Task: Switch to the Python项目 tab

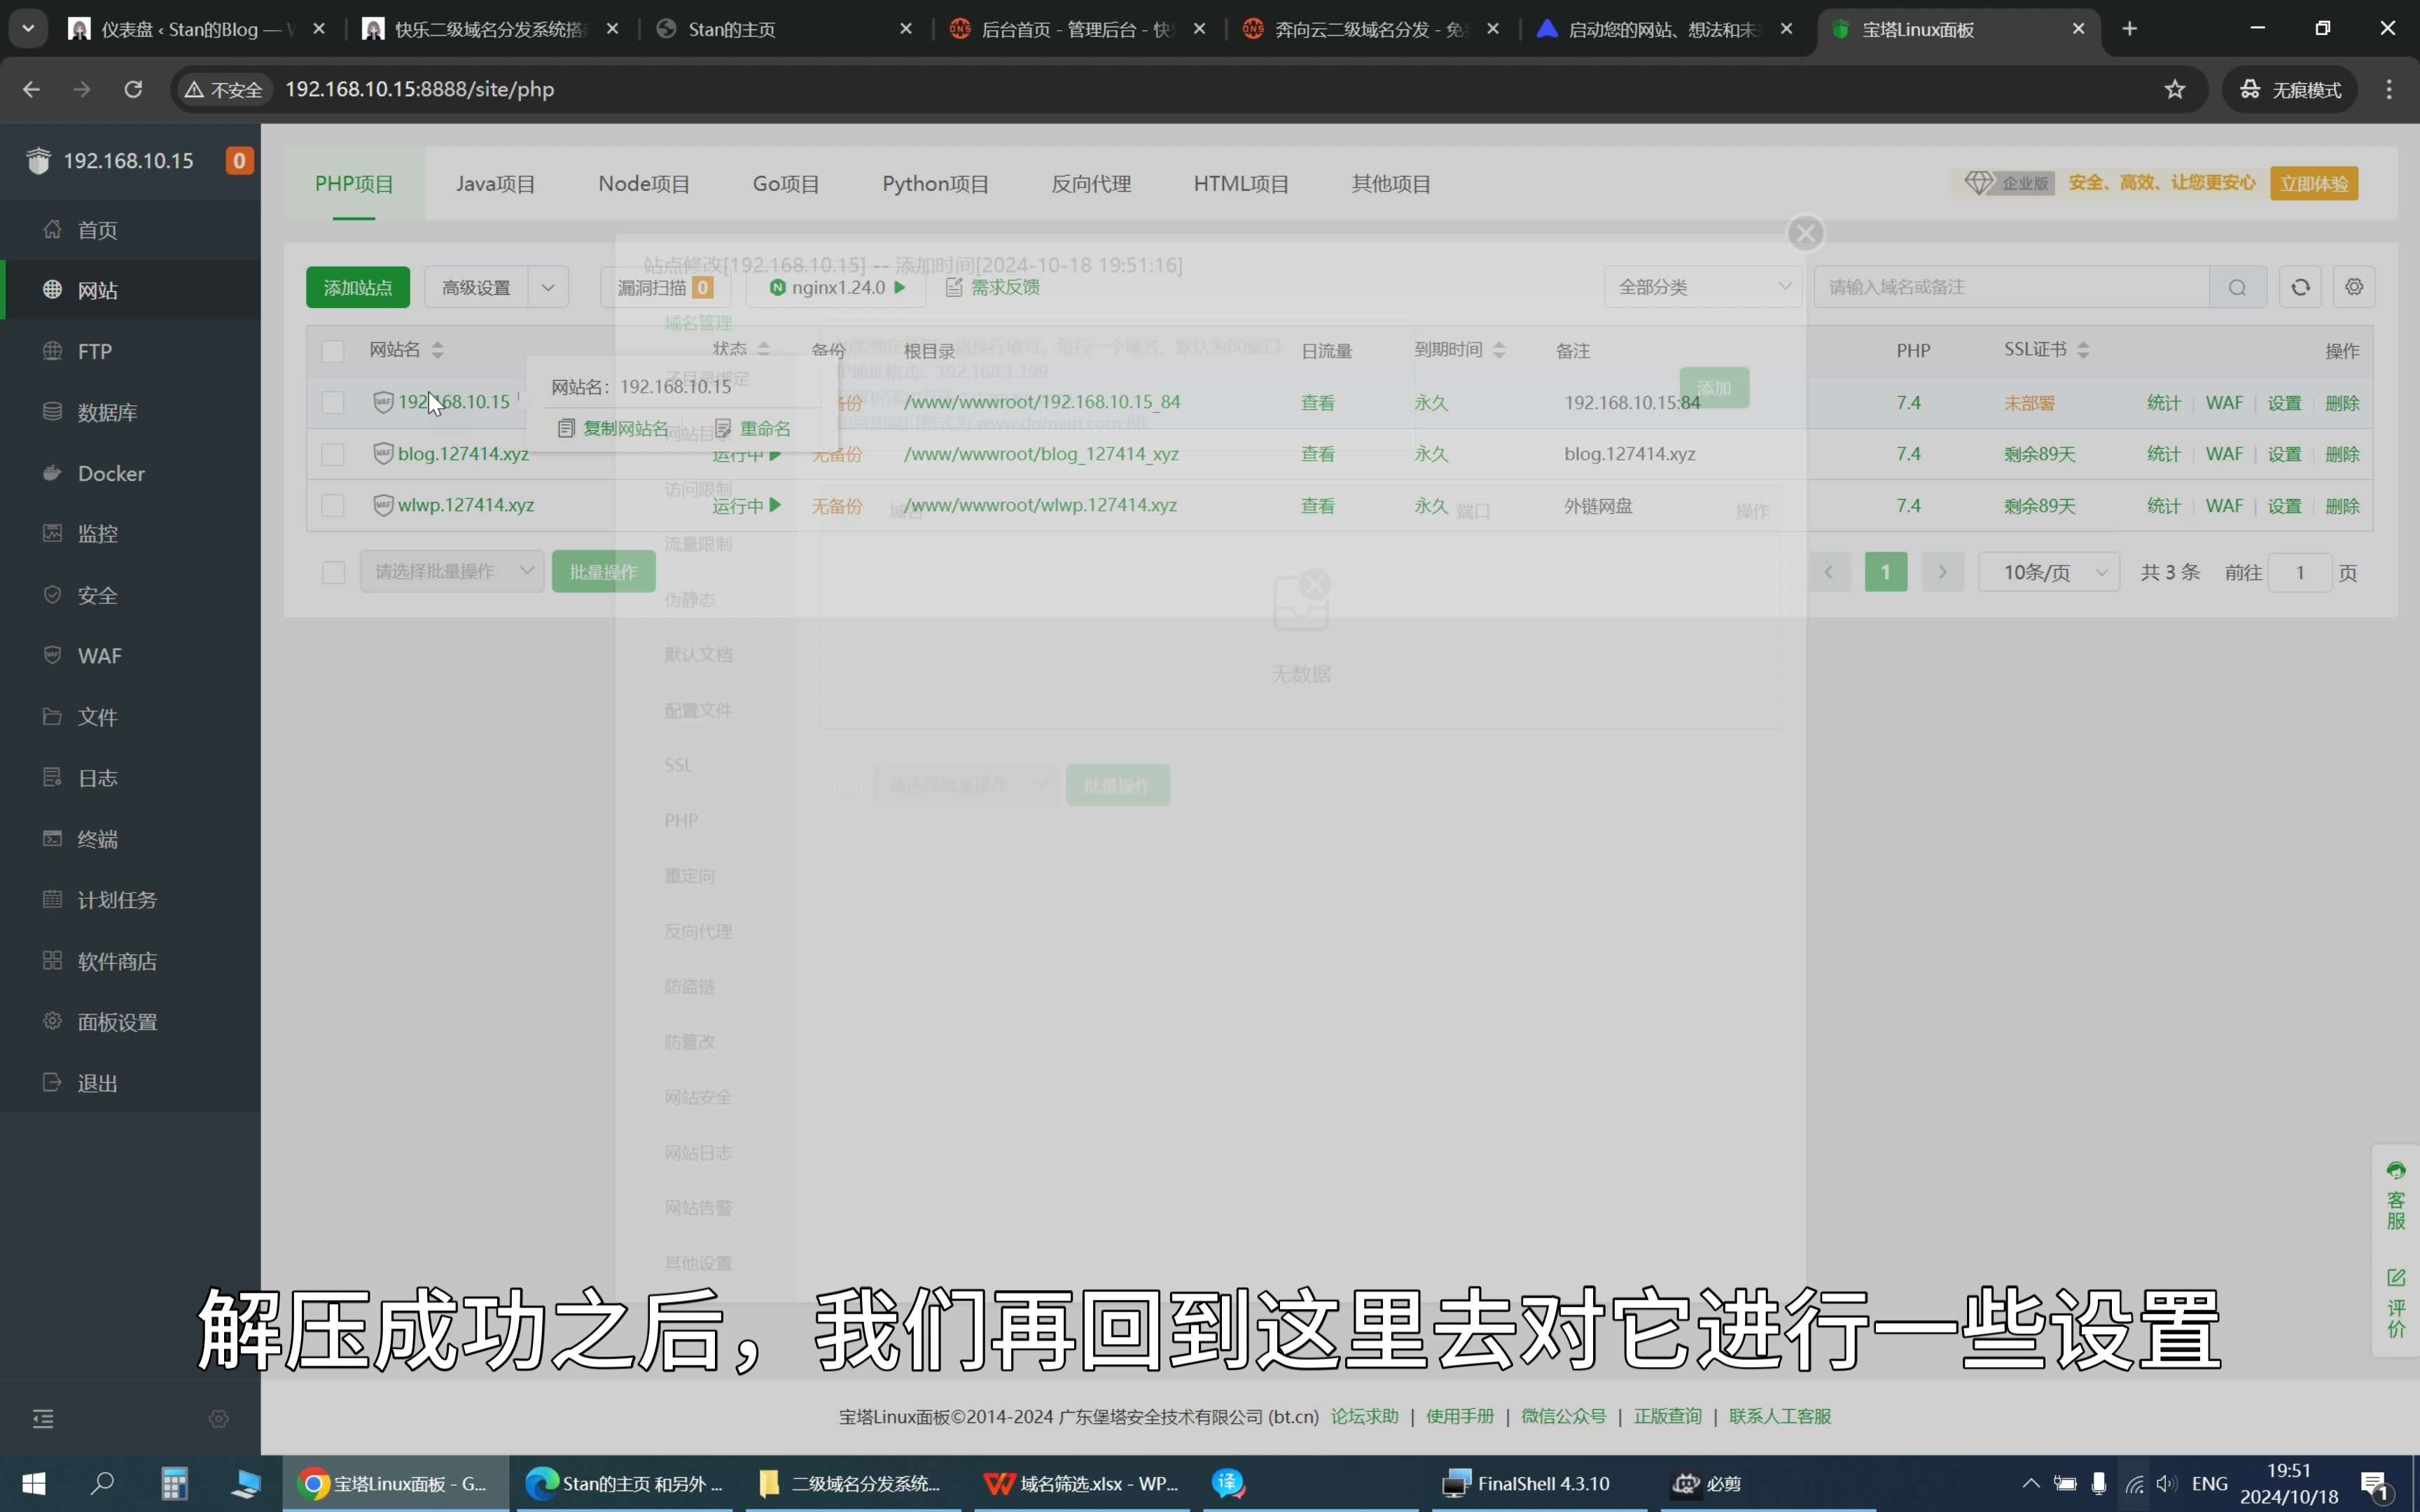Action: (x=935, y=184)
